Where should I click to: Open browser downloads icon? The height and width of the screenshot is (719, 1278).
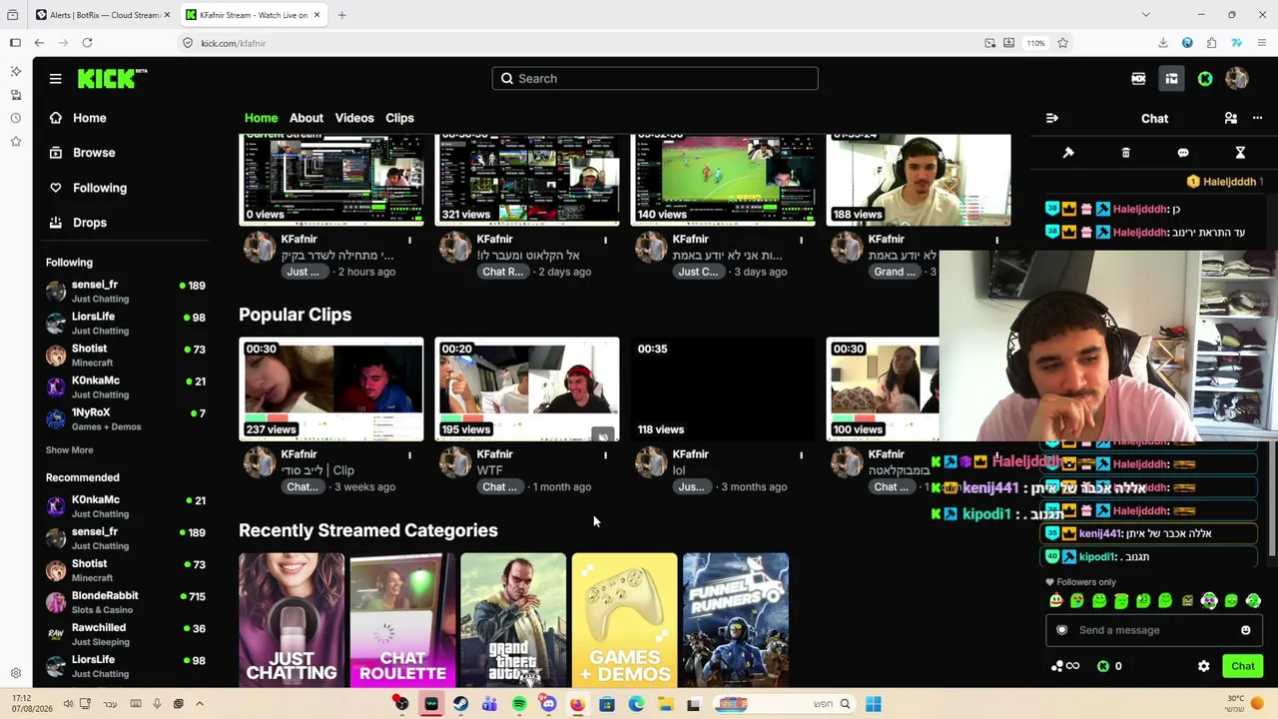1163,43
